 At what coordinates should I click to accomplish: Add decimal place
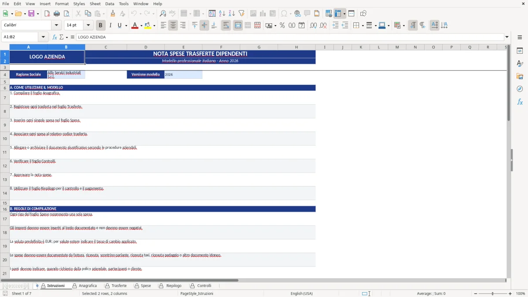(x=313, y=26)
